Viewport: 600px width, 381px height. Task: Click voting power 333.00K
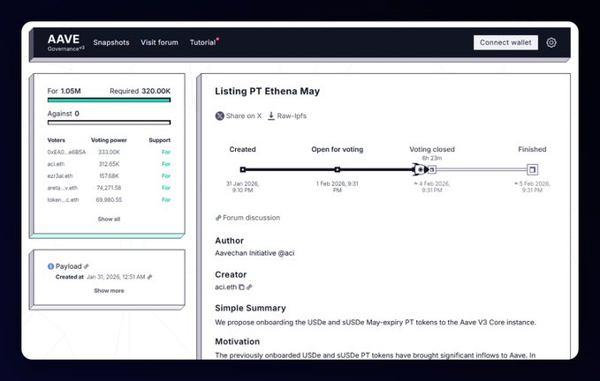click(109, 152)
